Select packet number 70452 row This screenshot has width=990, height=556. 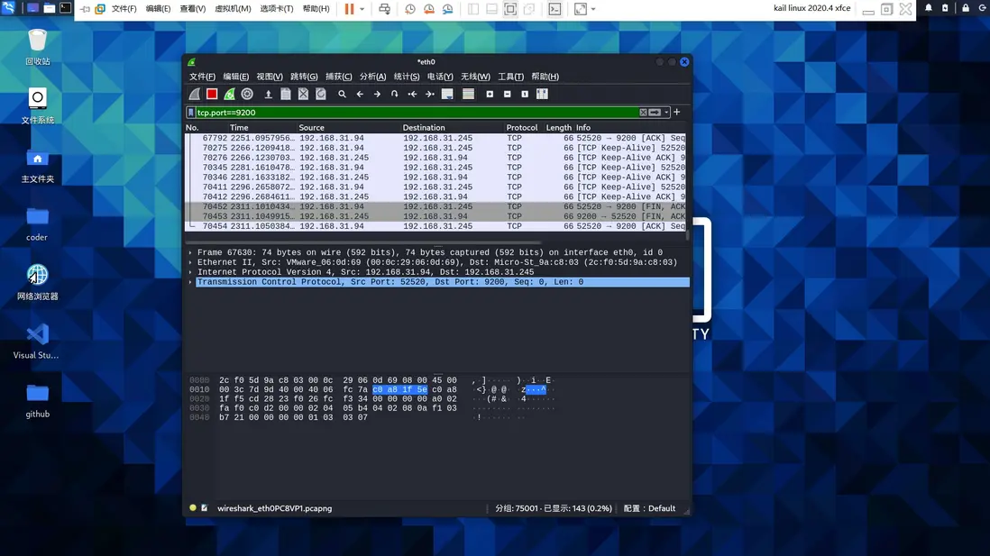click(x=435, y=206)
